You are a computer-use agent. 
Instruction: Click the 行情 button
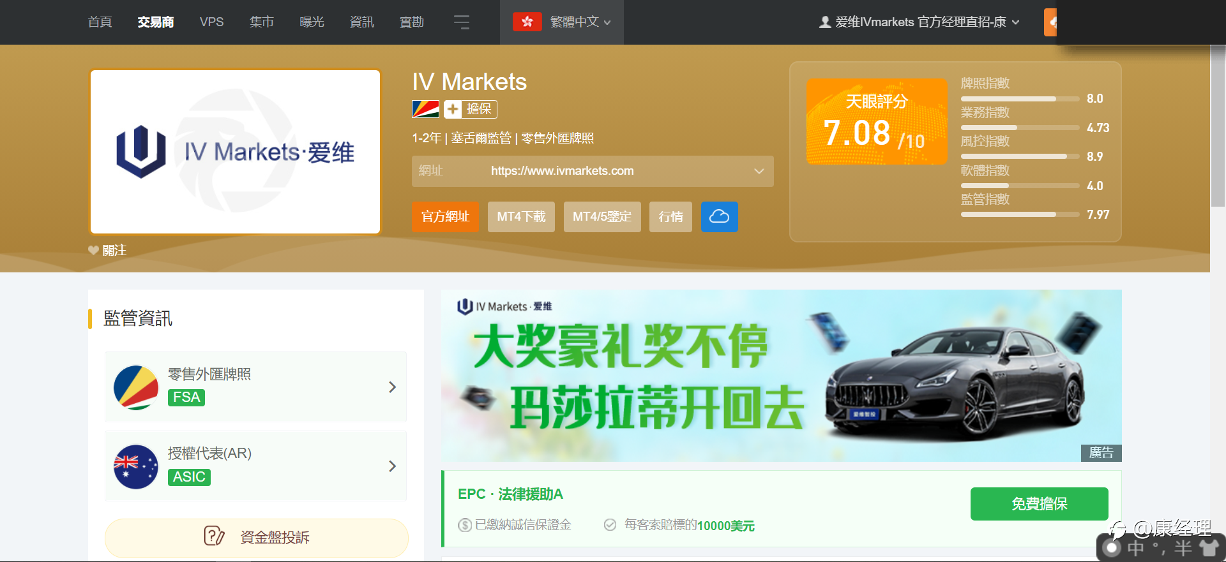coord(670,217)
